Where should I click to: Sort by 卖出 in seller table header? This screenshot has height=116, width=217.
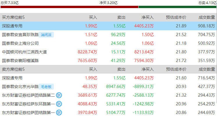(x=121, y=69)
